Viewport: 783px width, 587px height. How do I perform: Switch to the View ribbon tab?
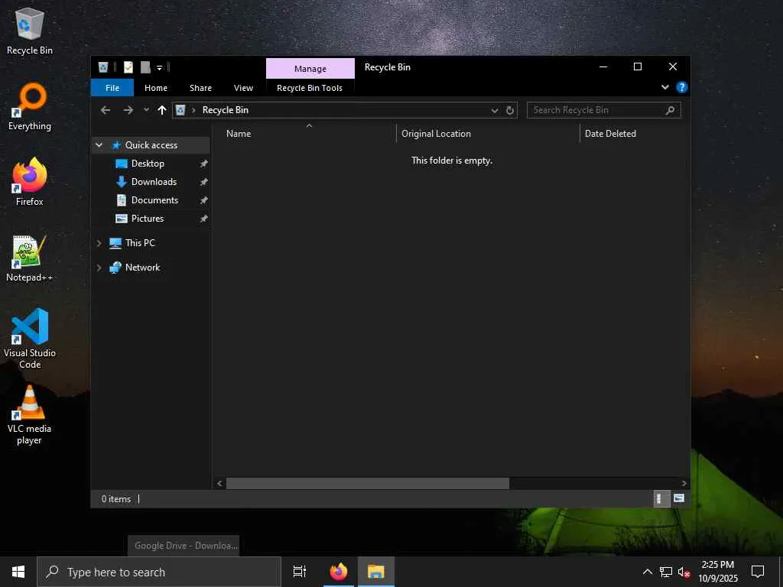click(x=243, y=88)
